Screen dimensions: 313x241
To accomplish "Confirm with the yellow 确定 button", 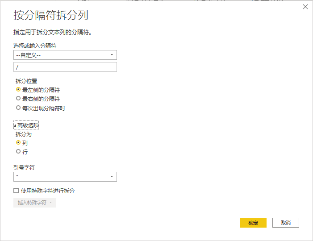I will coord(253,223).
